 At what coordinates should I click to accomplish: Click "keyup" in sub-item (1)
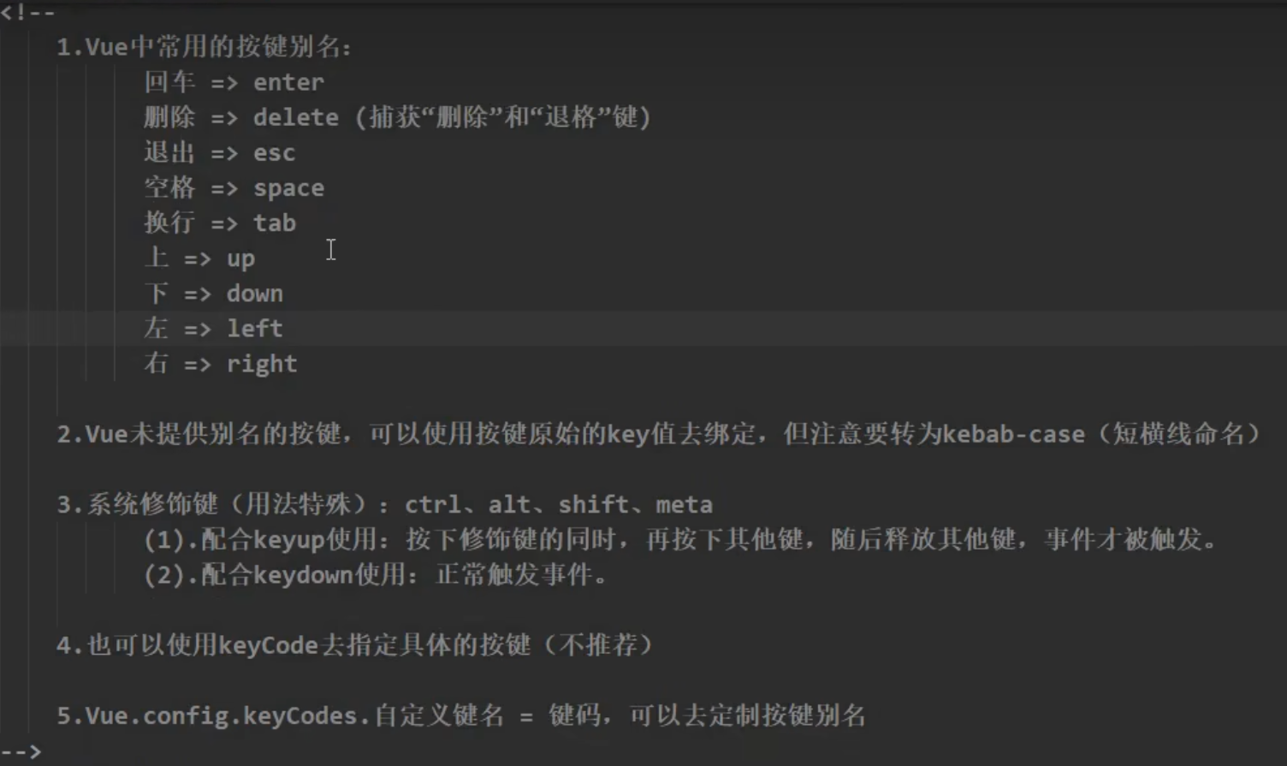click(289, 539)
